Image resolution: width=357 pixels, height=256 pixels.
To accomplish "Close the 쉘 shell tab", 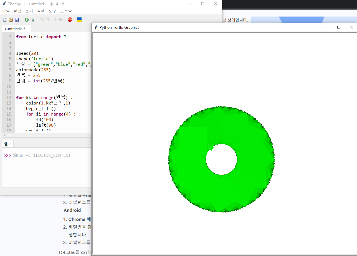I will (x=10, y=144).
